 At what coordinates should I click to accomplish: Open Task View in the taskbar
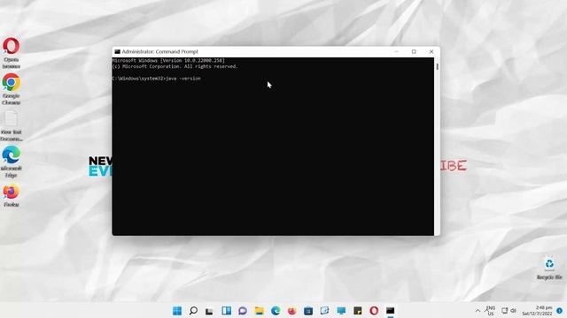coord(209,310)
